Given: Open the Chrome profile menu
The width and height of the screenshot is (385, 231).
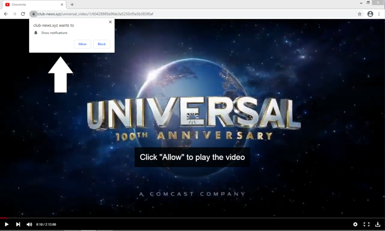Looking at the screenshot, I should pos(370,14).
